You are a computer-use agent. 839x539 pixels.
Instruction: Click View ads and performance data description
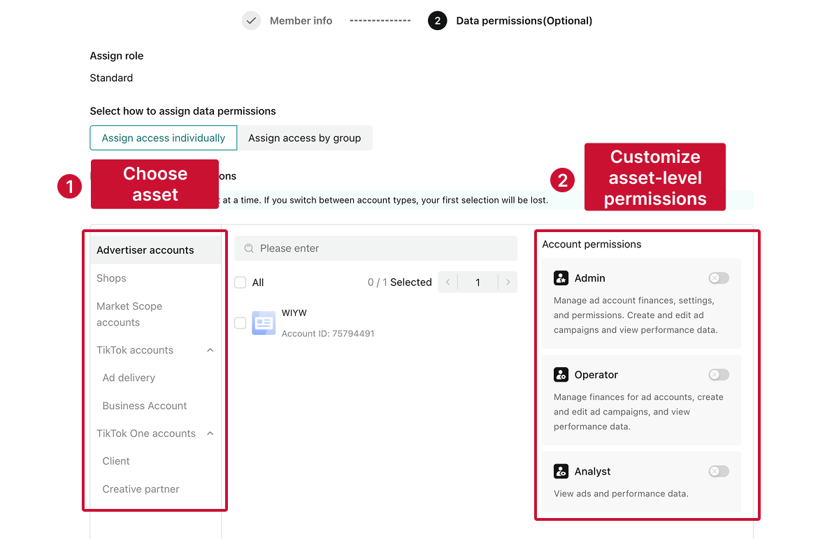[621, 494]
